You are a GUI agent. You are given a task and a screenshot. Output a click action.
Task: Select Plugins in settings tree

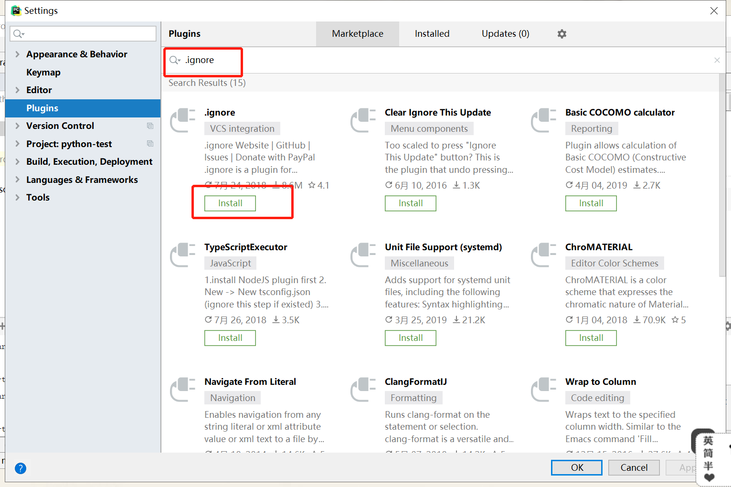point(83,108)
